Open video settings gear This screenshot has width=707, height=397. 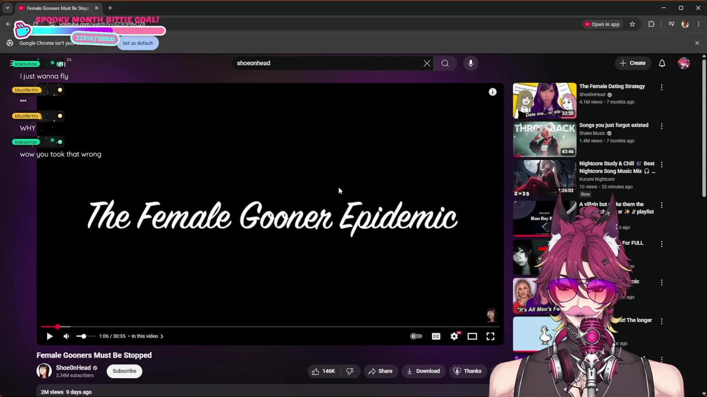coord(454,336)
